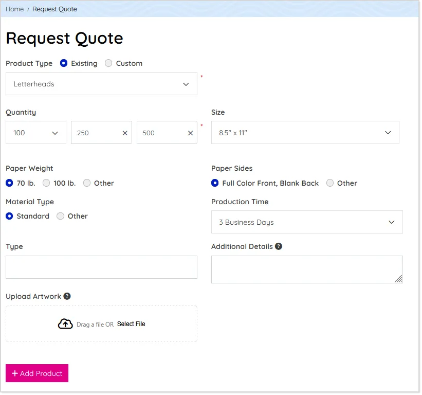Click the Add Product button
This screenshot has height=395, width=422.
click(x=37, y=373)
